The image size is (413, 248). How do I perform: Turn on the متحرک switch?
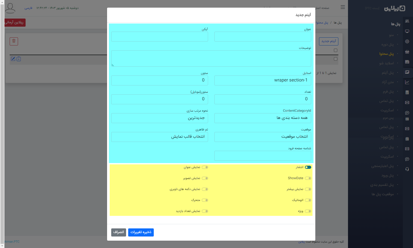coord(205,200)
